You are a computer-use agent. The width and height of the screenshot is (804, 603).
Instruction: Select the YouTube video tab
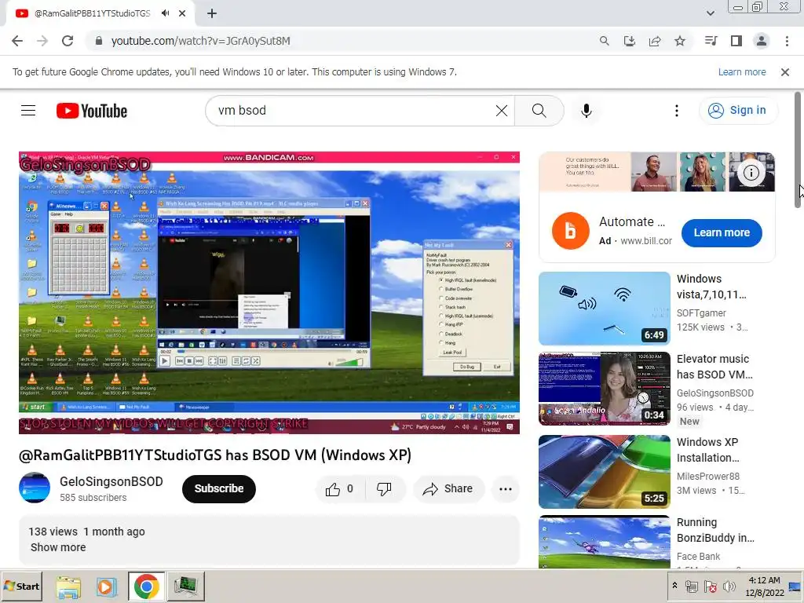tap(100, 13)
